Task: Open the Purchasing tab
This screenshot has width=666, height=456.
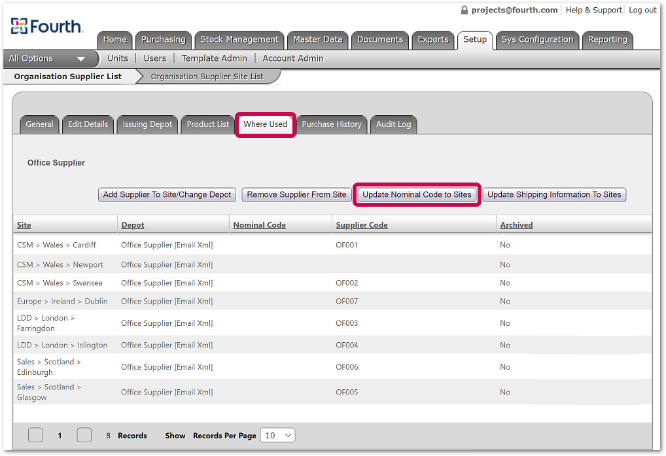Action: point(164,40)
